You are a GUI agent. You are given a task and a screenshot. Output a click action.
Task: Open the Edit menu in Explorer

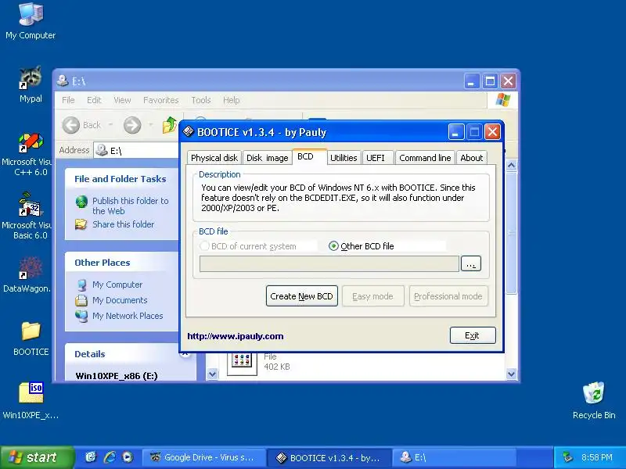point(94,100)
